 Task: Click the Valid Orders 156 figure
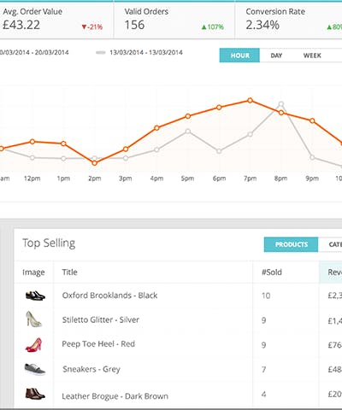[134, 25]
